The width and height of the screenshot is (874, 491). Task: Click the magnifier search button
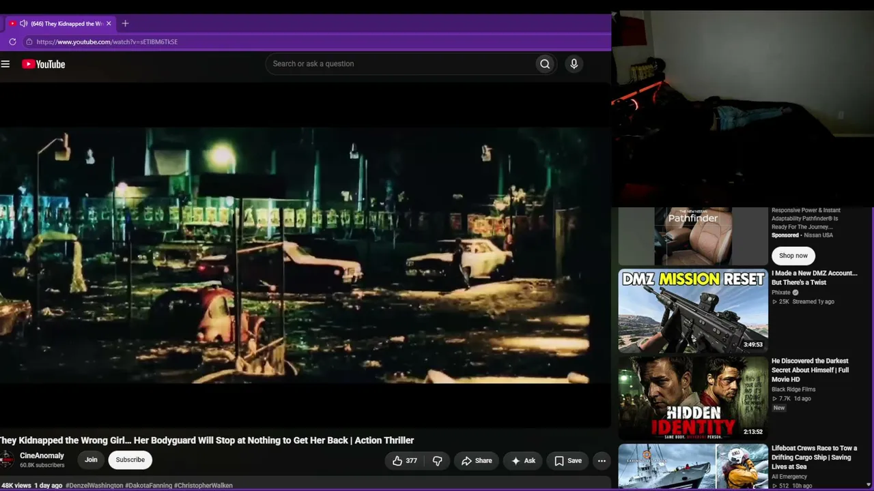pyautogui.click(x=545, y=64)
